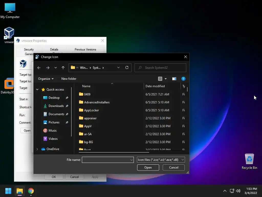This screenshot has width=262, height=197.
Task: Select the AppLocker folder
Action: pyautogui.click(x=91, y=110)
